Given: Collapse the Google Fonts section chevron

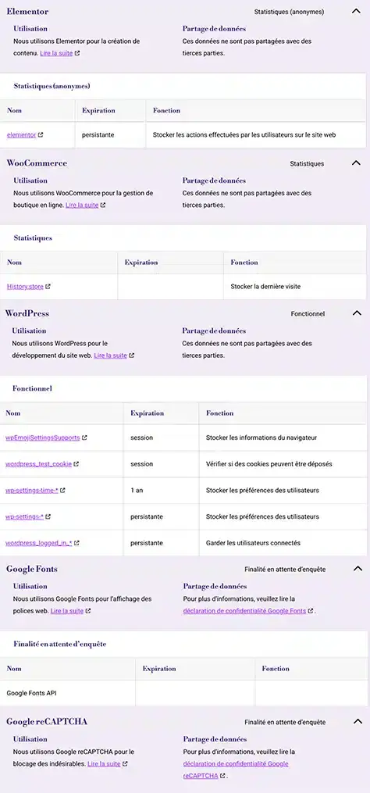Looking at the screenshot, I should 358,569.
